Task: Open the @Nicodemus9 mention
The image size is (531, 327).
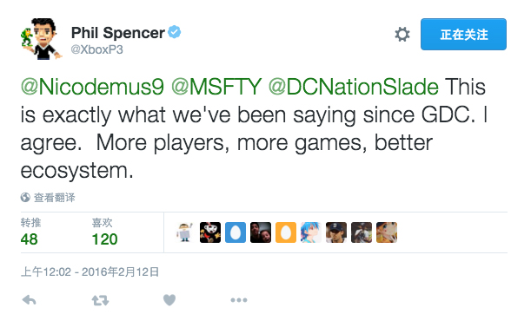Action: point(92,87)
